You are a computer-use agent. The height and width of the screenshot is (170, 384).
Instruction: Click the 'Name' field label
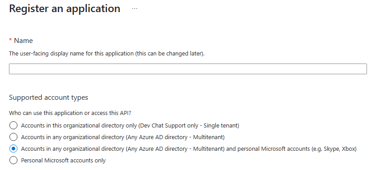click(23, 41)
